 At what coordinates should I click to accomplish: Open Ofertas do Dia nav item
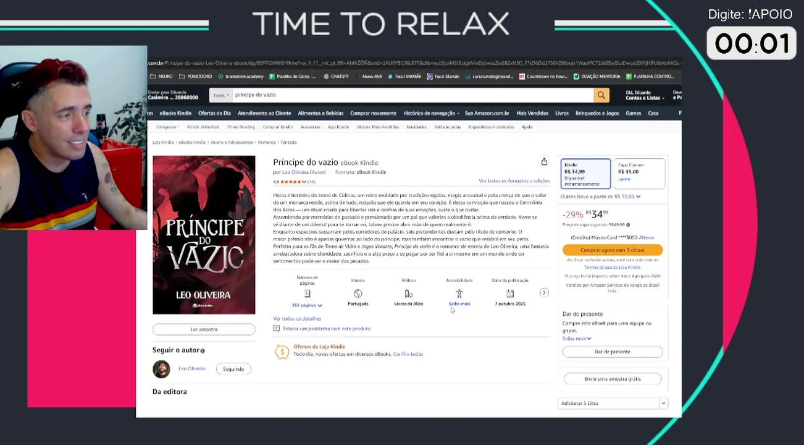coord(214,113)
